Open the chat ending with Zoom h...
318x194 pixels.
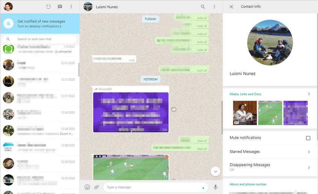[x=39, y=131]
